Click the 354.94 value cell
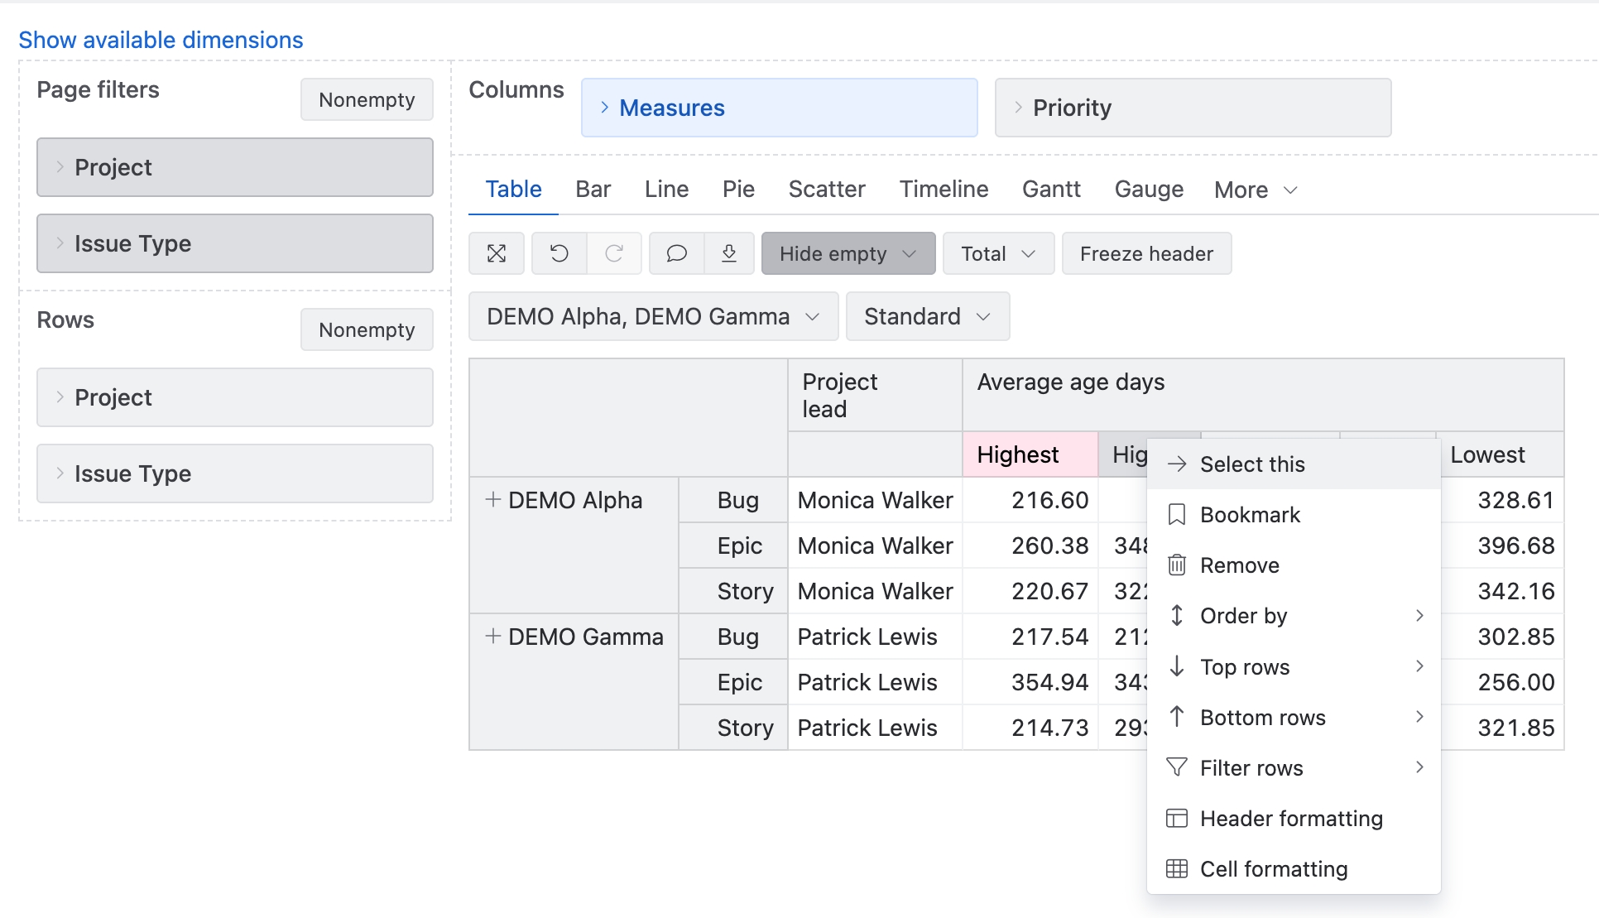 pyautogui.click(x=1030, y=682)
